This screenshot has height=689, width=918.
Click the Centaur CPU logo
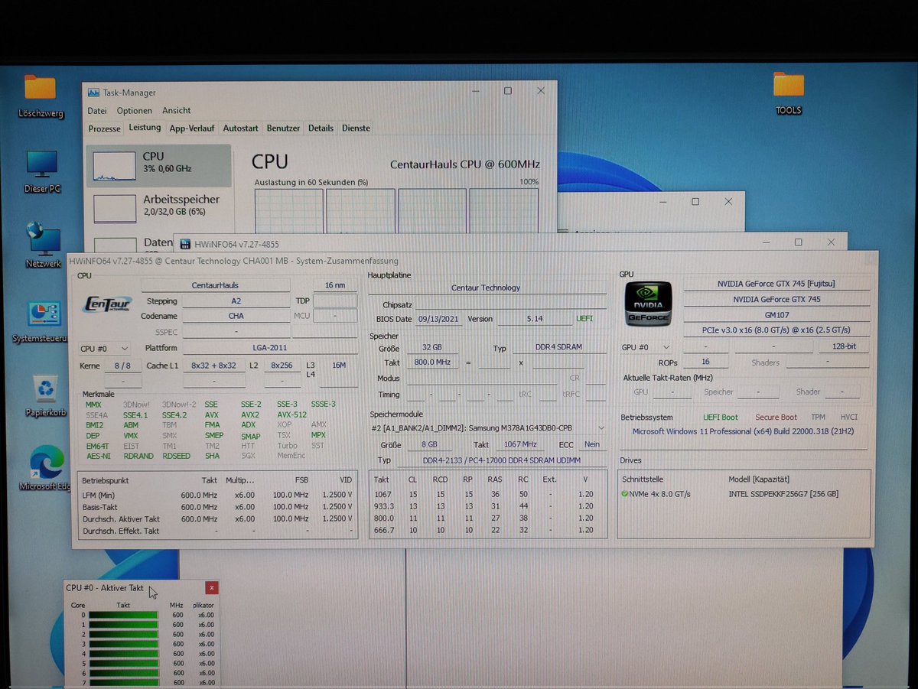(106, 304)
